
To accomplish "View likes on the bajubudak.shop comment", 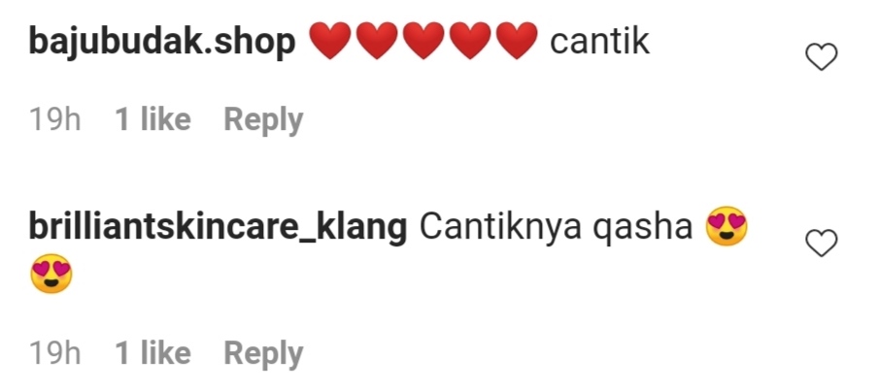I will [152, 119].
